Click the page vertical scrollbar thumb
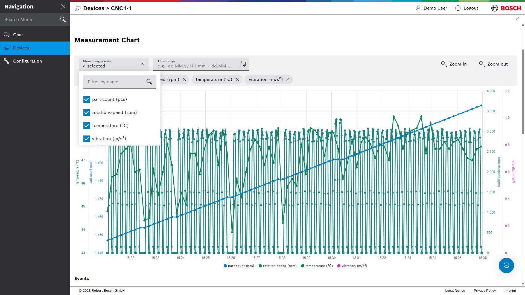The width and height of the screenshot is (525, 295). 523,92
